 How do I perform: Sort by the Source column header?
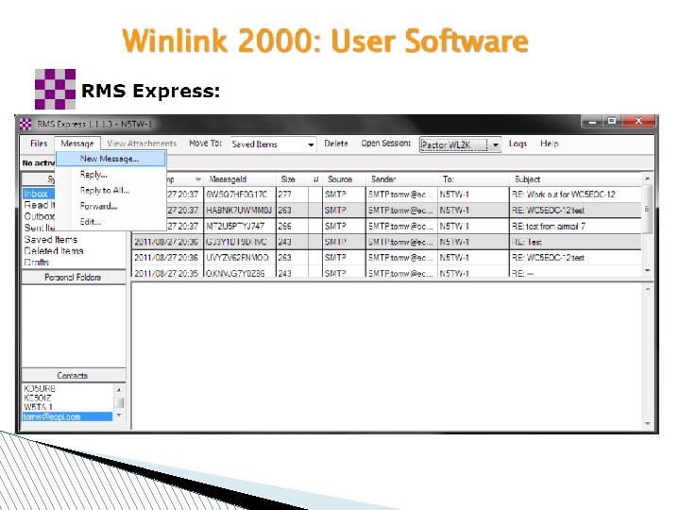340,179
